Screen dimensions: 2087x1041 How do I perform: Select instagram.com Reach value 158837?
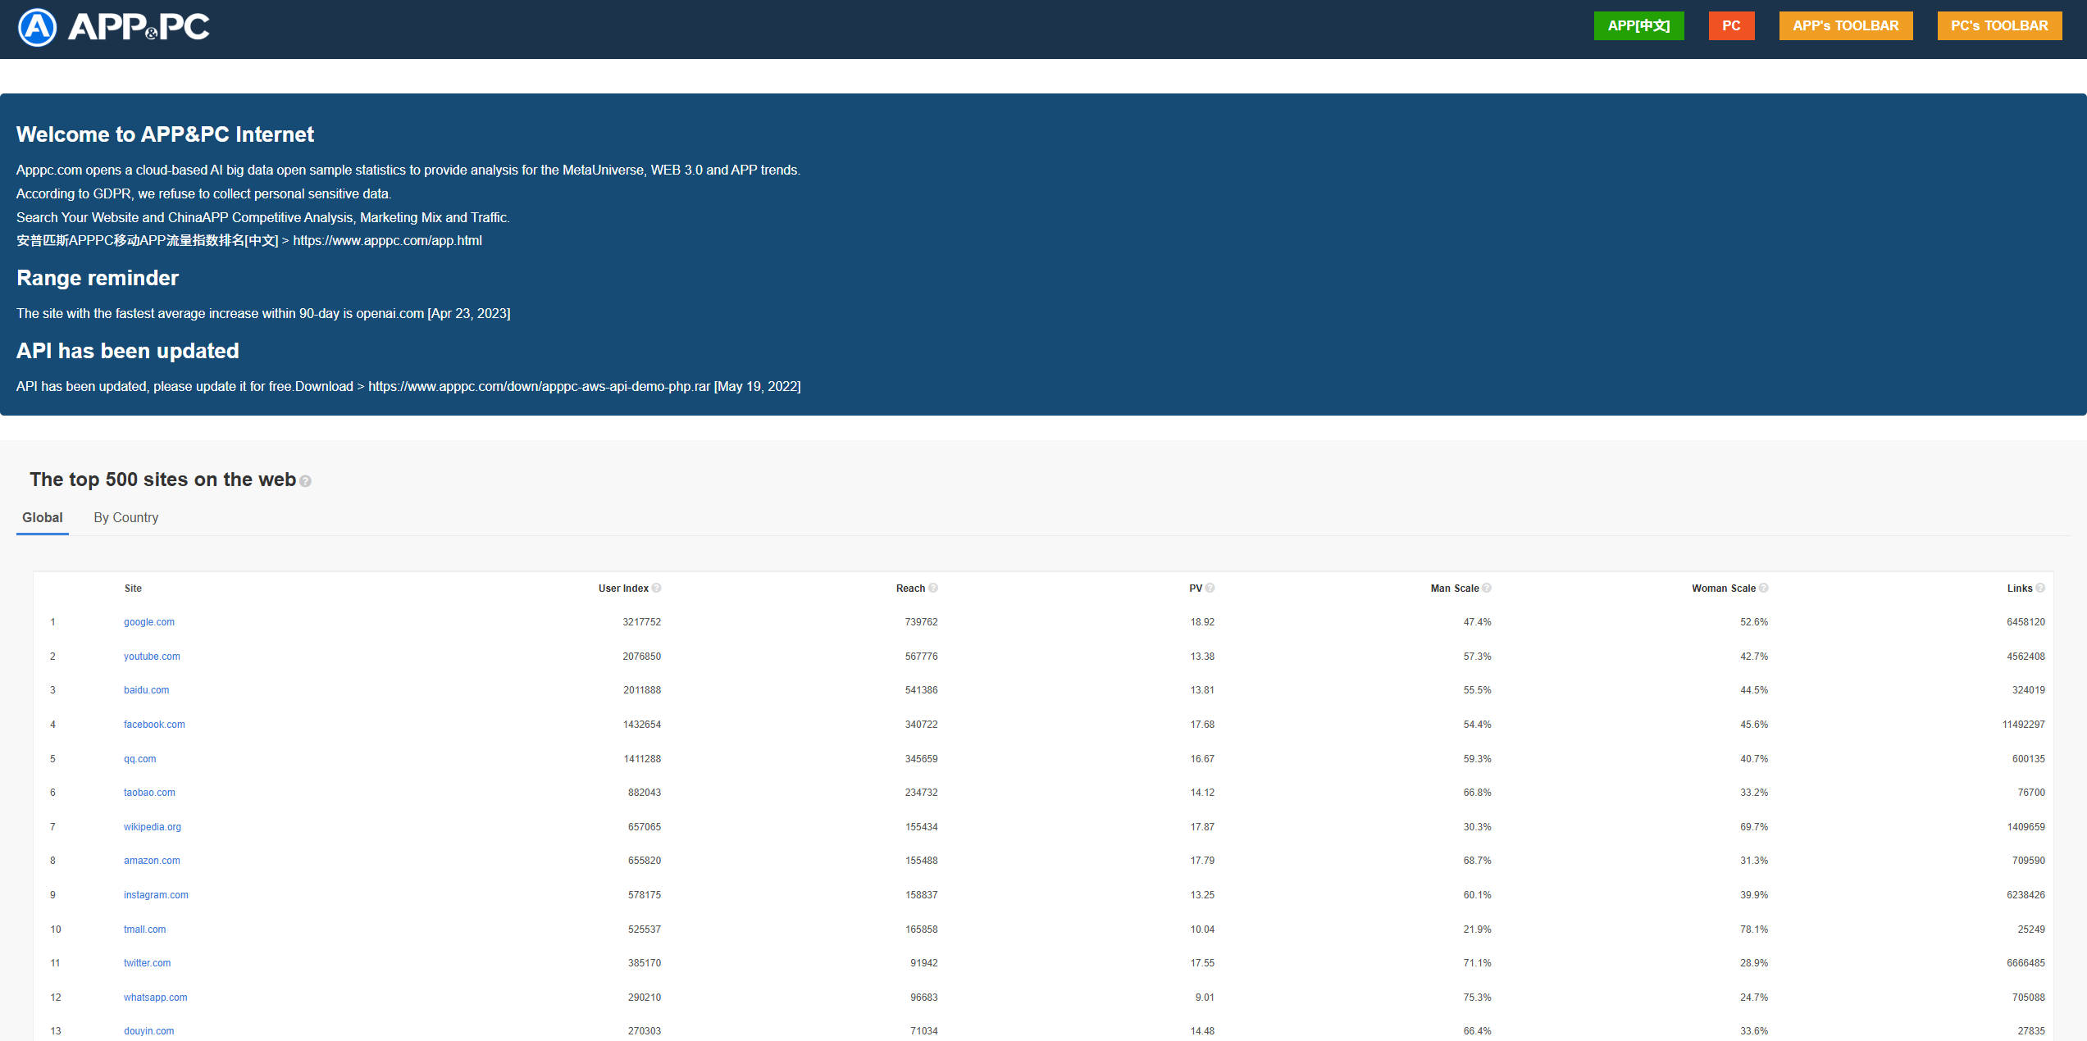tap(921, 895)
